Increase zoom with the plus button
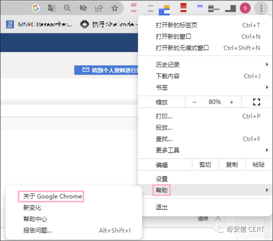273x241 pixels. [232, 102]
